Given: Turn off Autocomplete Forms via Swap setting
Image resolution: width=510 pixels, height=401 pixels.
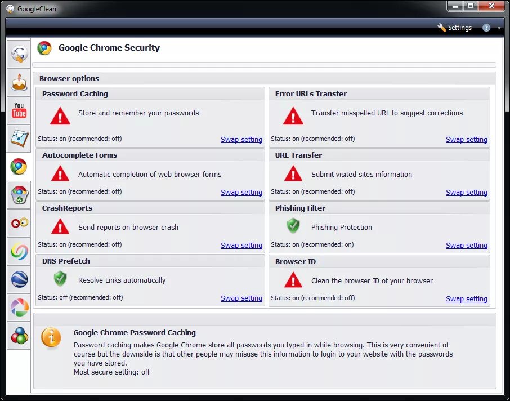Looking at the screenshot, I should [x=241, y=192].
